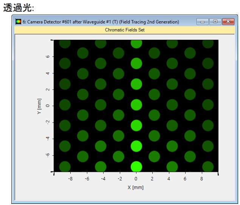Click the X-axis tick label 8
Screen dimensions: 240x205
tap(201, 179)
